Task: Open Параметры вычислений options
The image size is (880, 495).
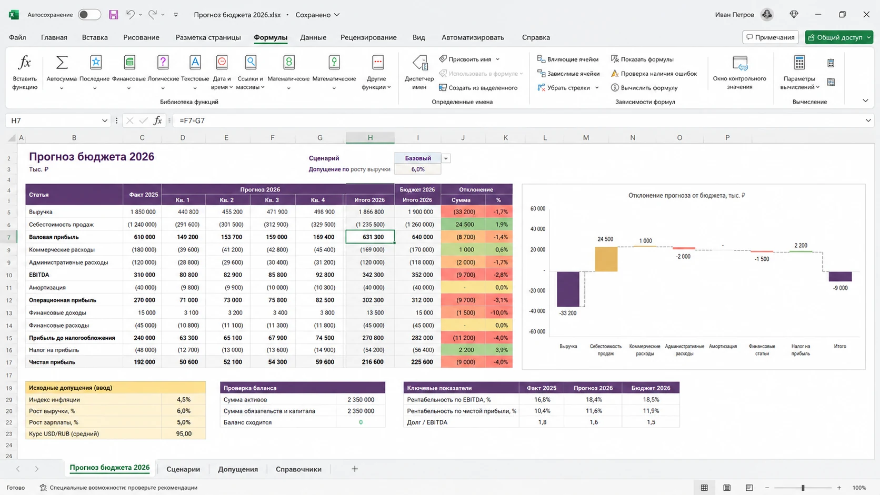Action: [799, 72]
